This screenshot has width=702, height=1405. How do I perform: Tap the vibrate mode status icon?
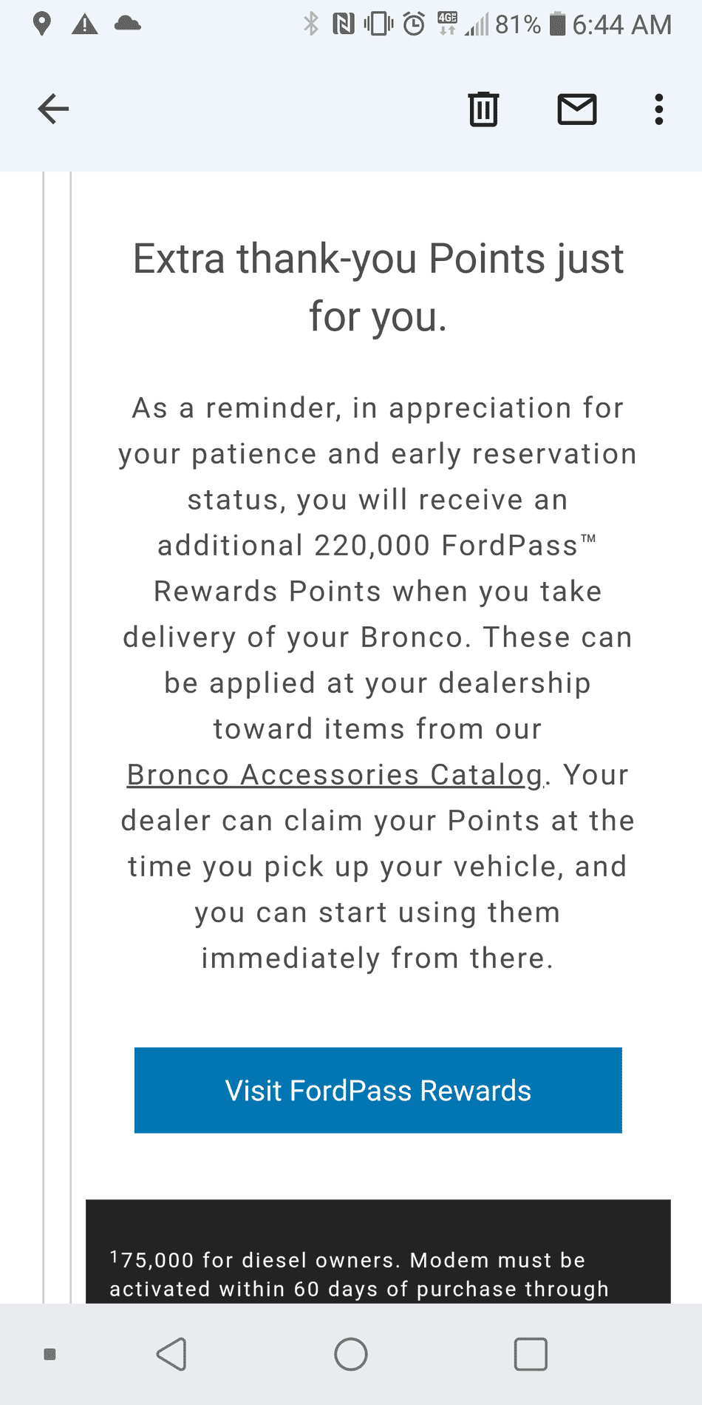point(379,24)
